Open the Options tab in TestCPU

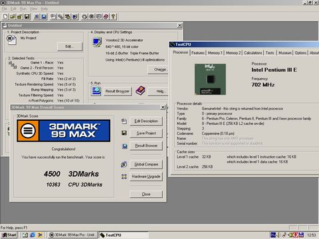(x=300, y=53)
